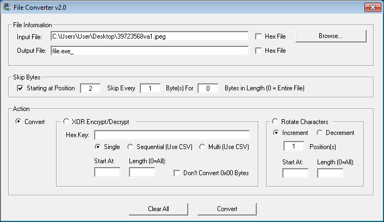The height and width of the screenshot is (222, 384).
Task: Select the Convert action radio button
Action: pyautogui.click(x=20, y=122)
